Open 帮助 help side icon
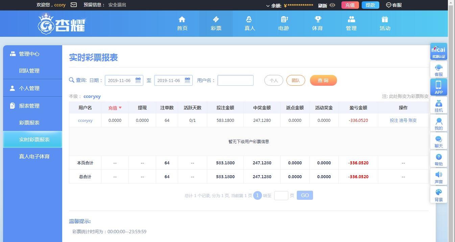 tap(439, 159)
